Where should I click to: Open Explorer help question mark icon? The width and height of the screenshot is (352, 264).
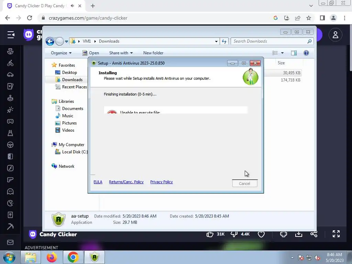pyautogui.click(x=306, y=53)
